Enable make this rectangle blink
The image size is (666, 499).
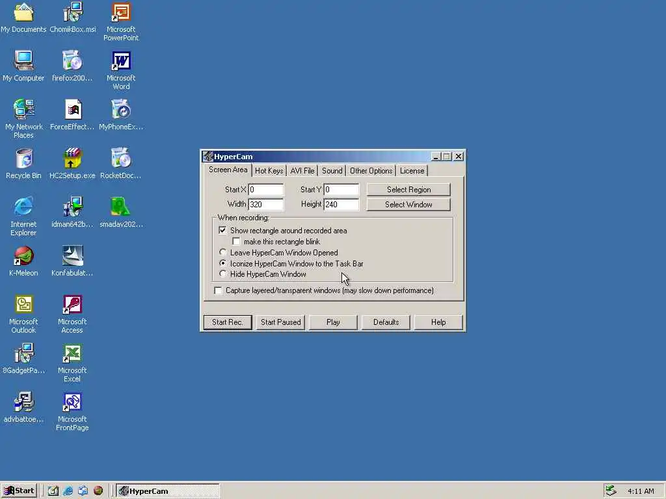click(236, 242)
